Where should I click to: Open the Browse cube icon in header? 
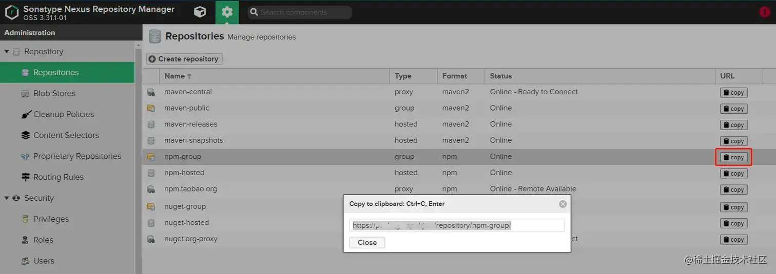click(200, 12)
